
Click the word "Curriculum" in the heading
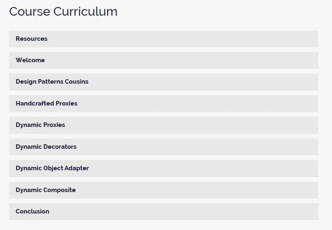tap(85, 12)
